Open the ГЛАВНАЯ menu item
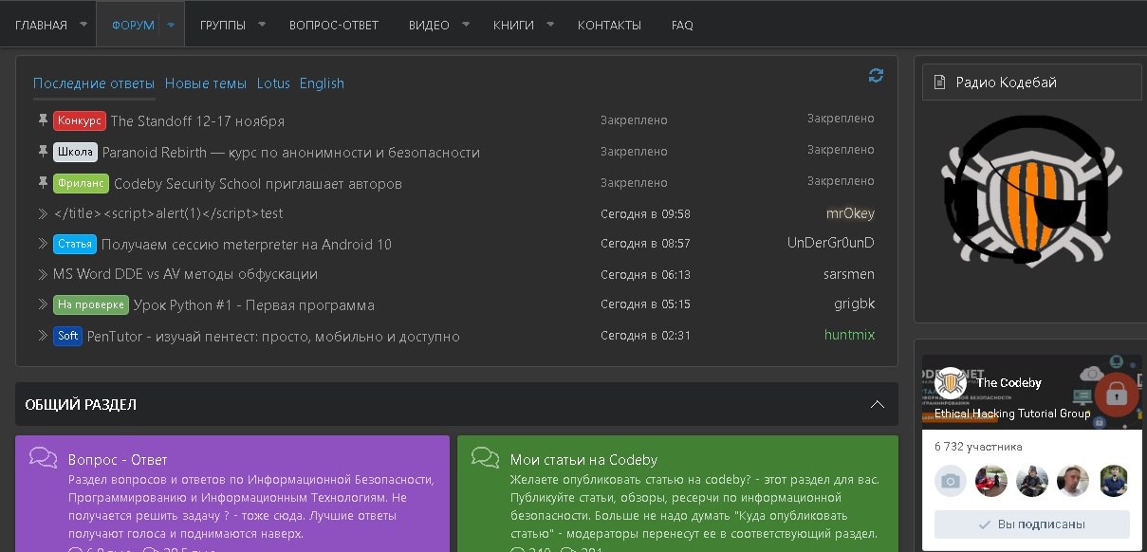This screenshot has height=552, width=1147. pos(42,26)
